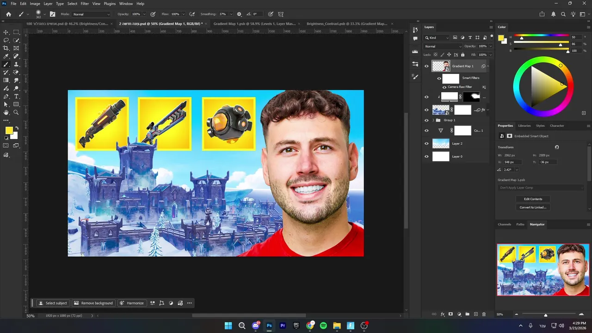The image size is (592, 333).
Task: Open Spotify from the taskbar
Action: click(323, 326)
